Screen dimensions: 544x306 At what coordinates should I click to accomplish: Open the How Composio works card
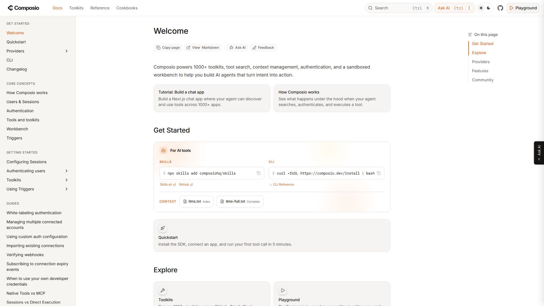click(332, 98)
